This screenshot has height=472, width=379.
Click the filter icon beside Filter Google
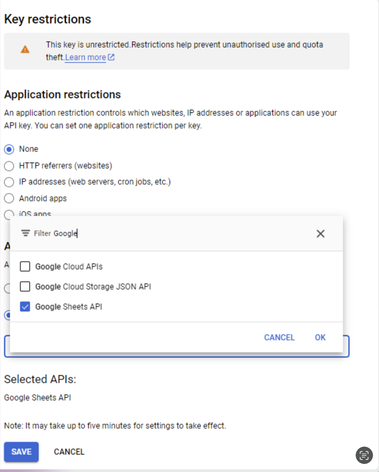25,233
